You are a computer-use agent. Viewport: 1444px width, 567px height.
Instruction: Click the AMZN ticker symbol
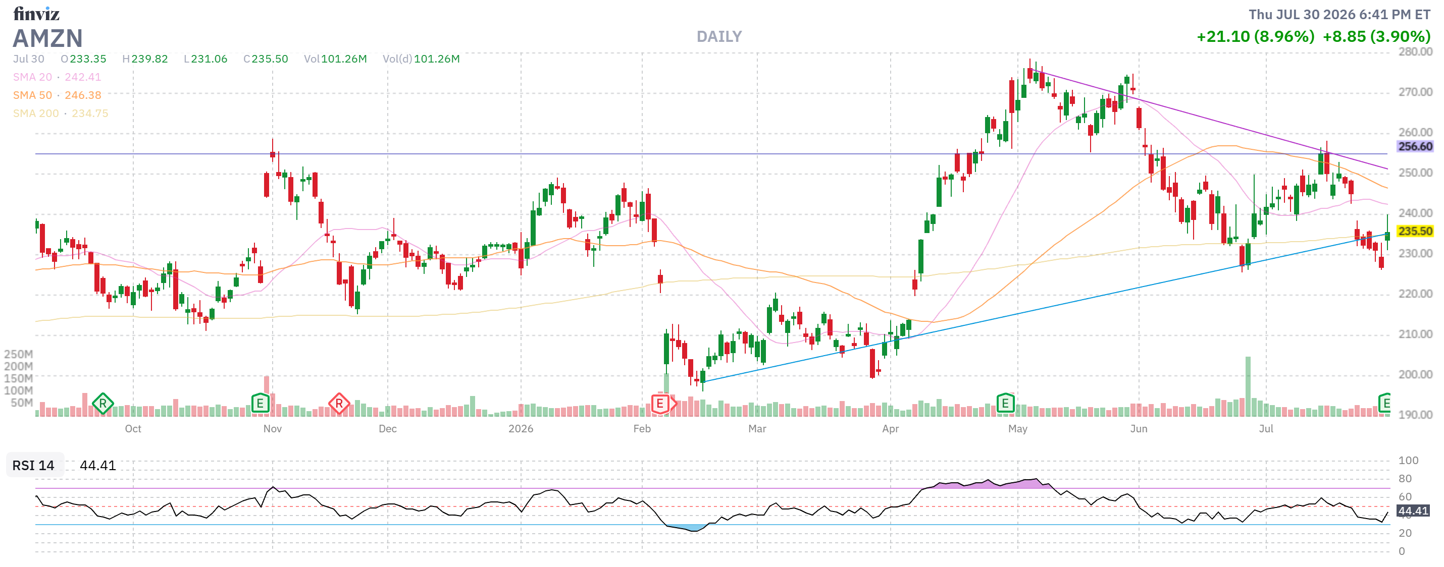[x=47, y=38]
